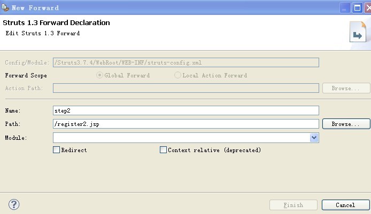Minimize the New Forward dialog
The width and height of the screenshot is (371, 214).
345,8
